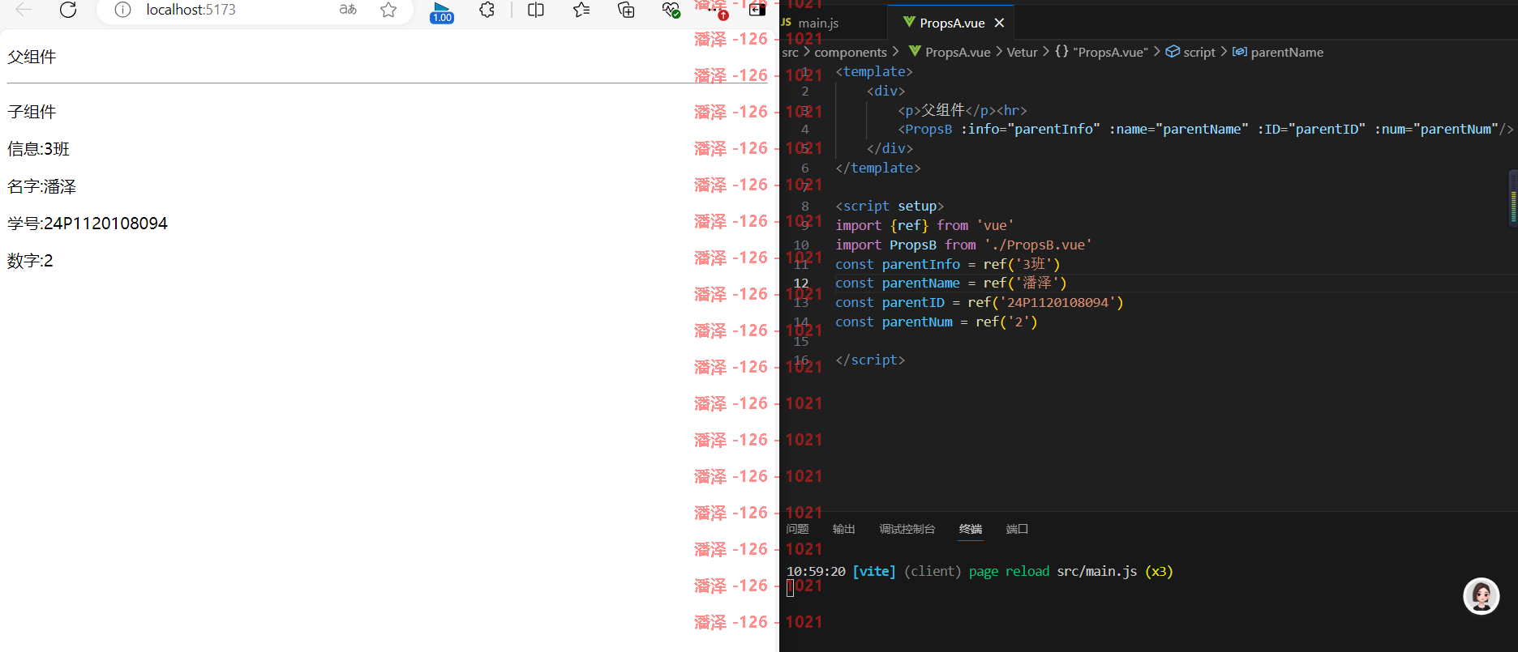Add this page to favorites with the star
Image resolution: width=1518 pixels, height=652 pixels.
coord(388,10)
